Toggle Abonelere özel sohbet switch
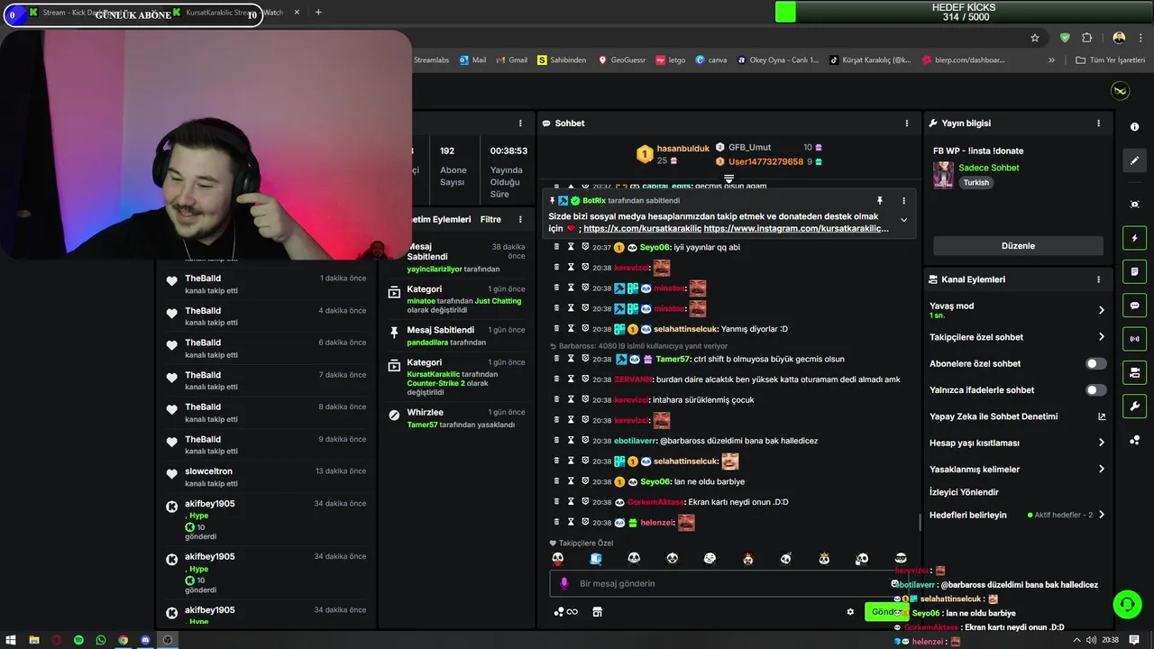The height and width of the screenshot is (649, 1154). tap(1095, 363)
